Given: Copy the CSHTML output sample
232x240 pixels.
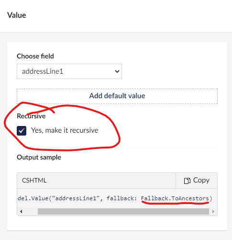Looking at the screenshot, I should 197,181.
